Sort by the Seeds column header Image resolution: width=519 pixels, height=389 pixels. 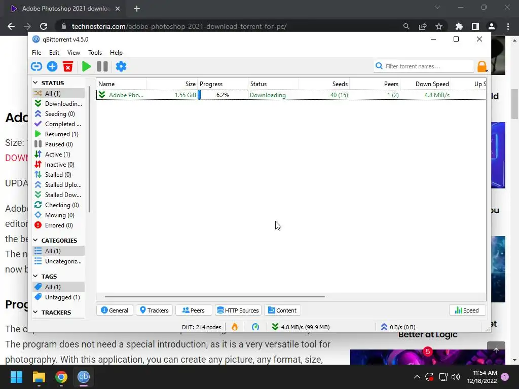[x=324, y=84]
